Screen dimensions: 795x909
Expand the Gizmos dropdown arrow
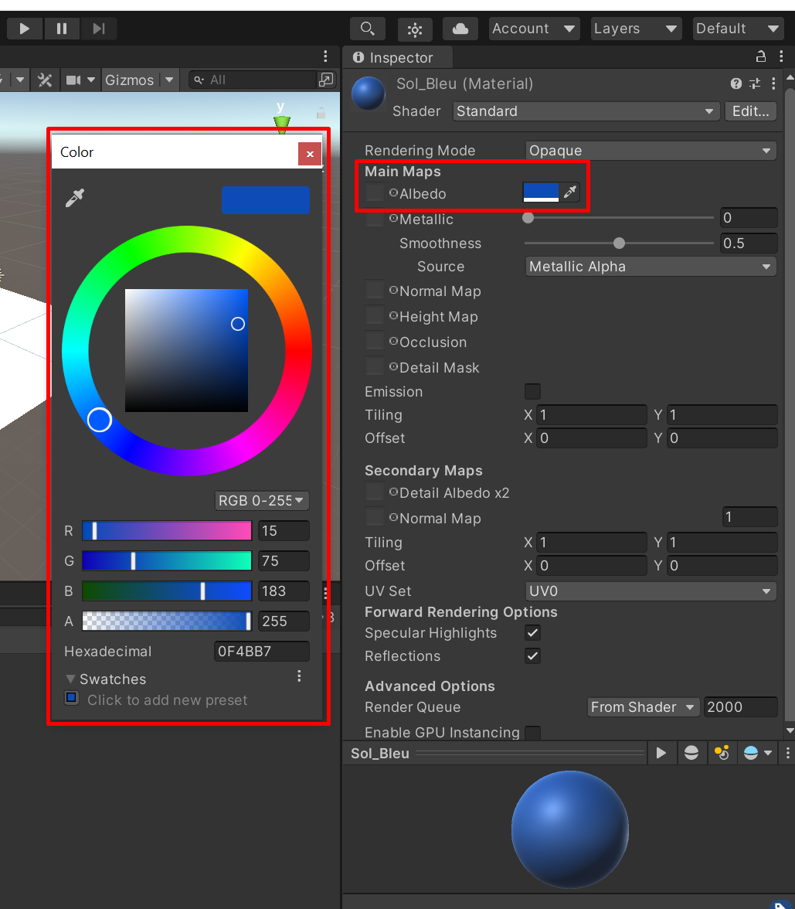[169, 80]
